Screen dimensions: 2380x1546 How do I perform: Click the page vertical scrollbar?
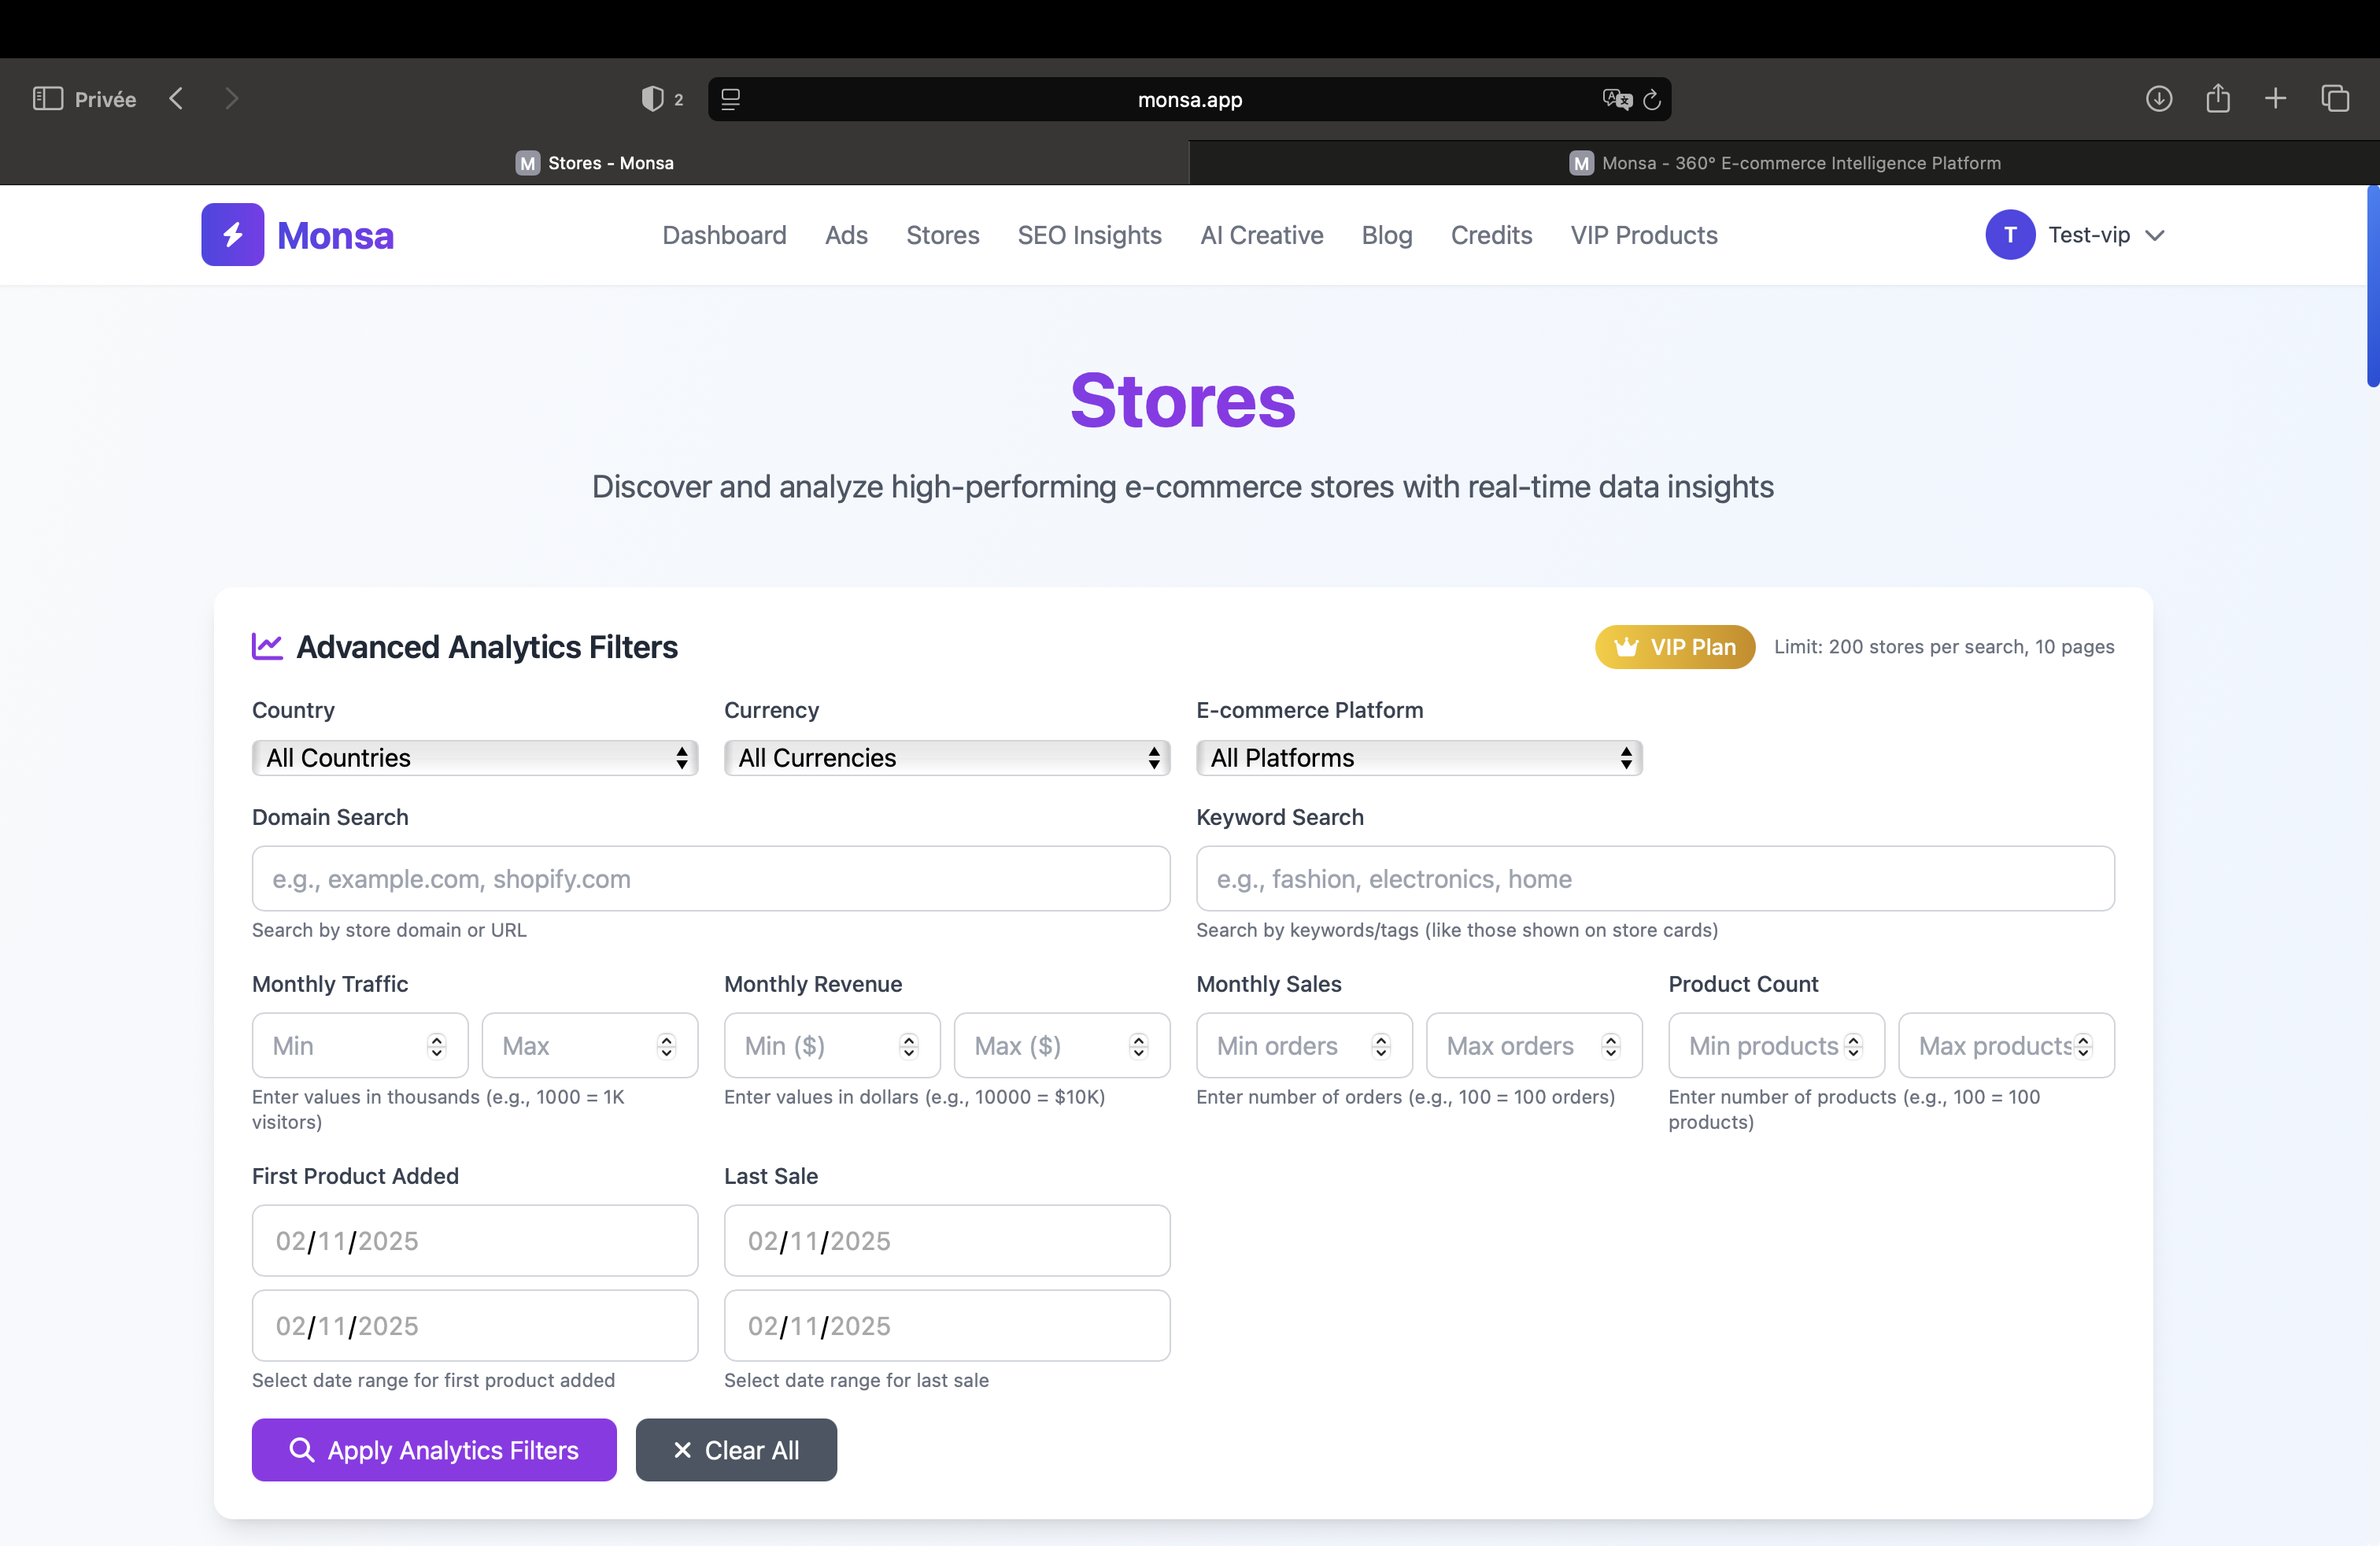[x=2373, y=286]
